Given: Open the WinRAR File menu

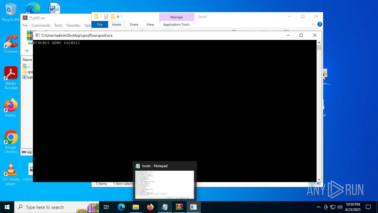Looking at the screenshot, I should (x=25, y=25).
